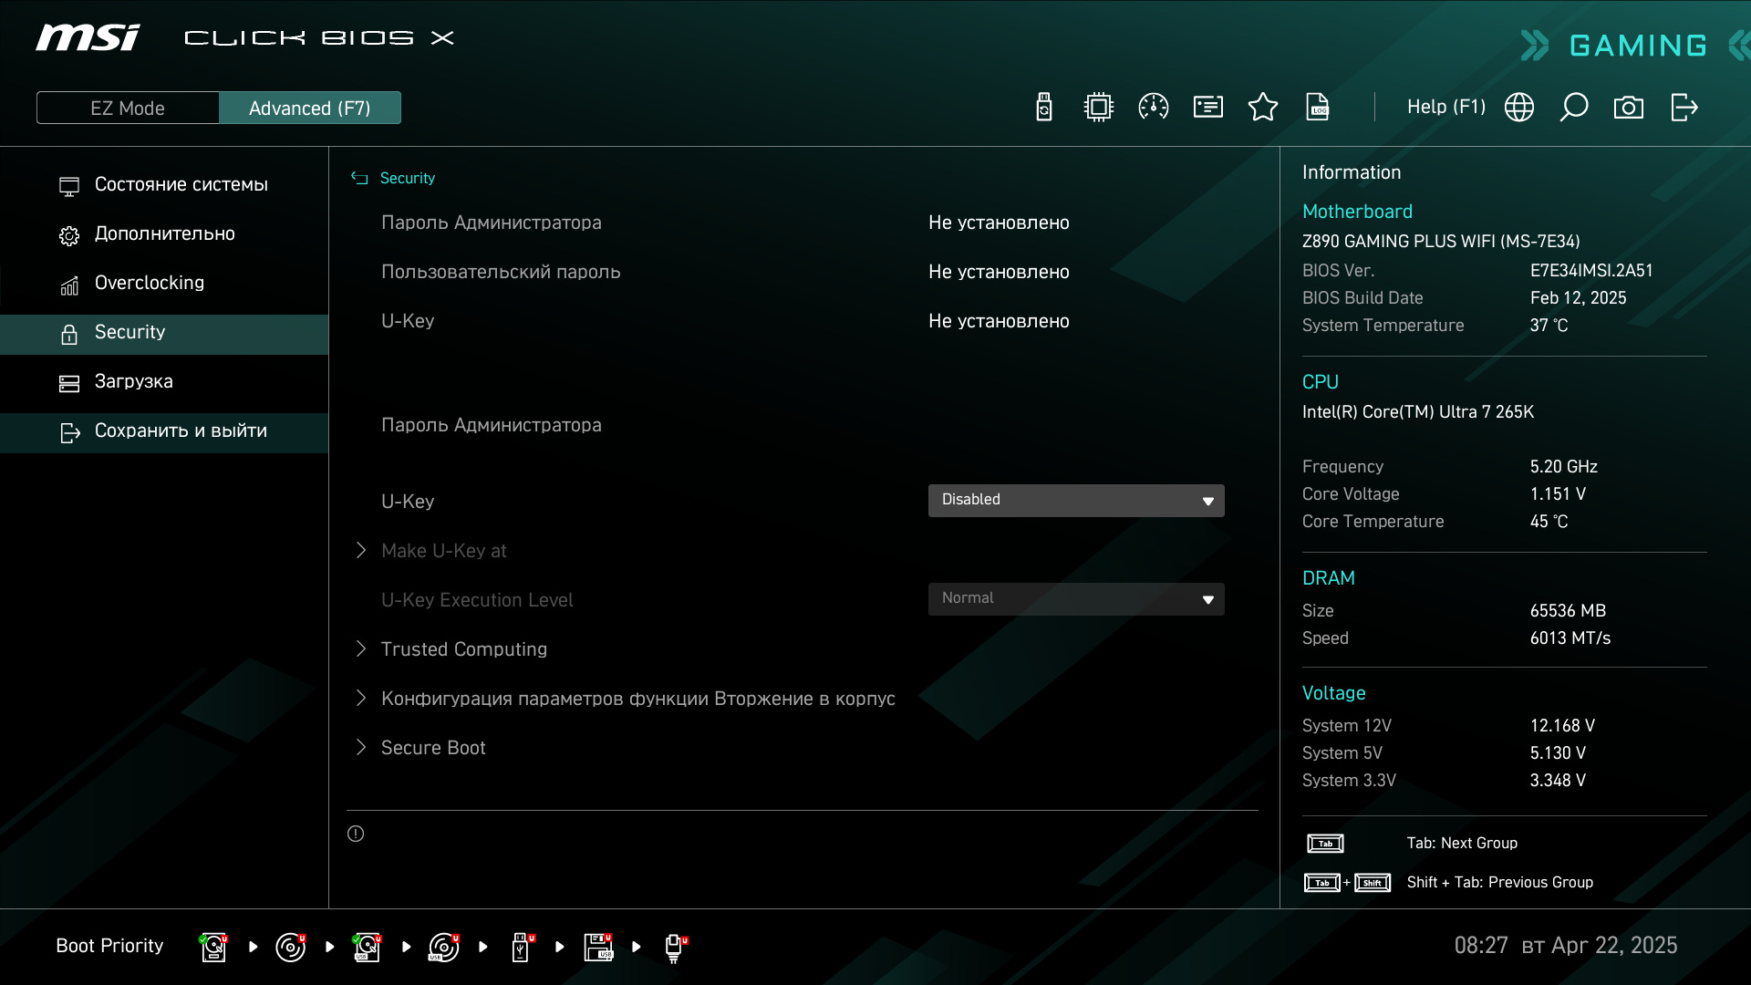
Task: Click Help (F1) button
Action: [1446, 107]
